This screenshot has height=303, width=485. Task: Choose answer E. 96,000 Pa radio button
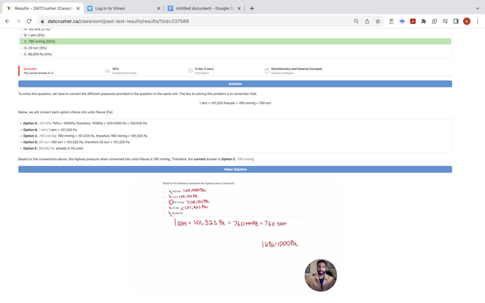coord(22,54)
